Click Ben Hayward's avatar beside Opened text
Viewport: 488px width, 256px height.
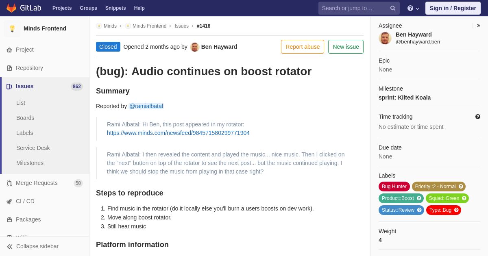tap(195, 47)
